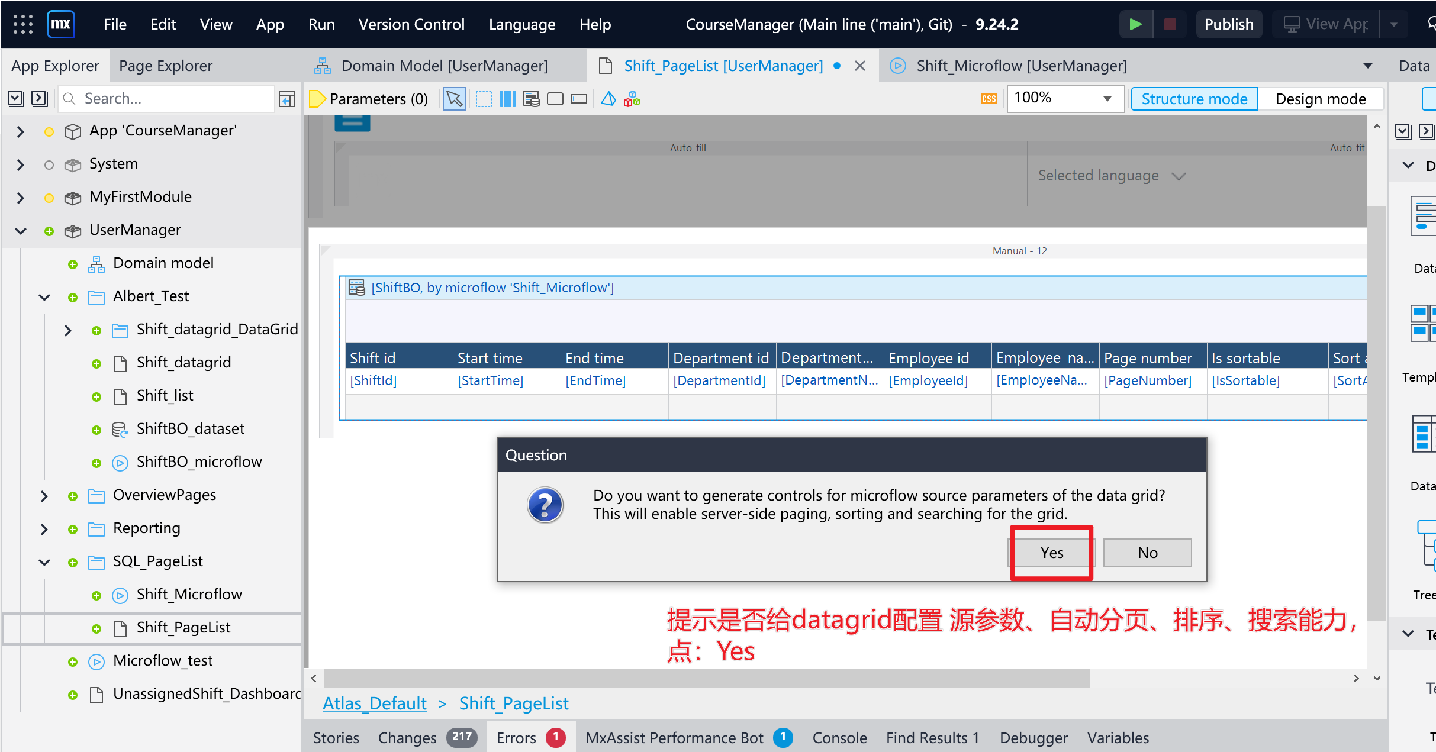This screenshot has height=752, width=1436.
Task: Click the data view widget toolbar icon
Action: pos(532,99)
